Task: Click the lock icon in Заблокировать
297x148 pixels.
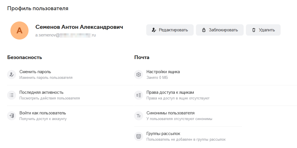Action: pyautogui.click(x=204, y=30)
